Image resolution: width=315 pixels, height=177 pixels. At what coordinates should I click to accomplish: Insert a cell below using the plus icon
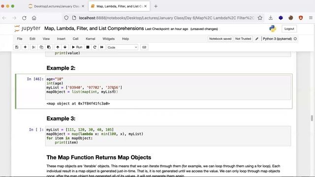25,47
